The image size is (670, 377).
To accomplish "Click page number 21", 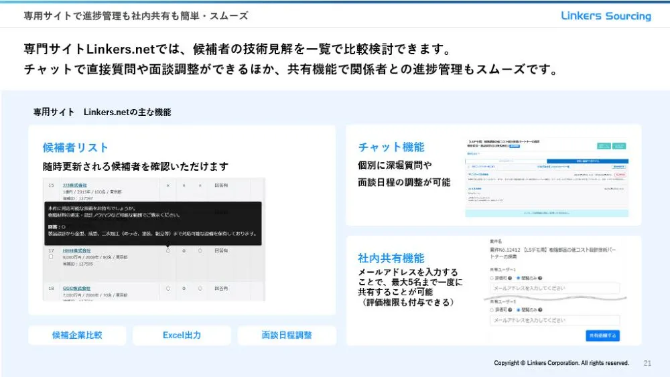I will pyautogui.click(x=647, y=363).
